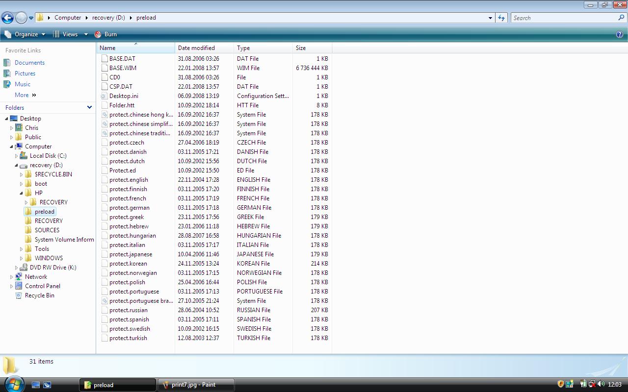Click the volume icon in system tray
Image resolution: width=628 pixels, height=392 pixels.
coord(601,385)
